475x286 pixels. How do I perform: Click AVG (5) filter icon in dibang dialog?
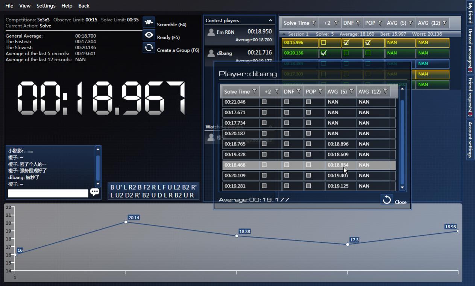(351, 91)
